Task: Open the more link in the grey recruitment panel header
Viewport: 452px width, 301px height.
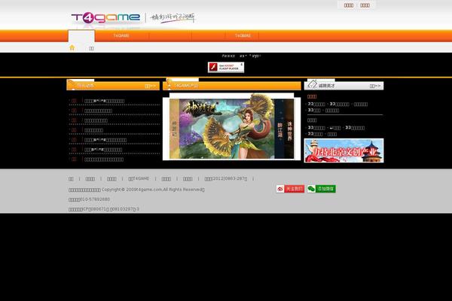Action: coord(375,86)
